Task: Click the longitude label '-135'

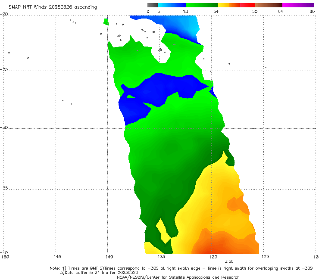Action: point(159,257)
